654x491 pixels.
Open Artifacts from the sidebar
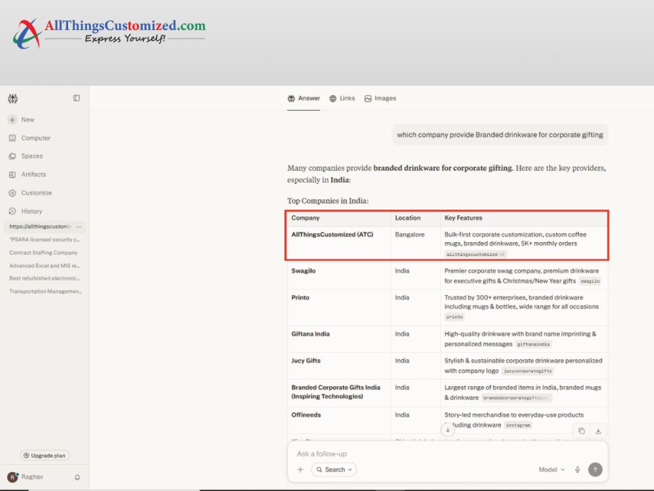pyautogui.click(x=27, y=175)
